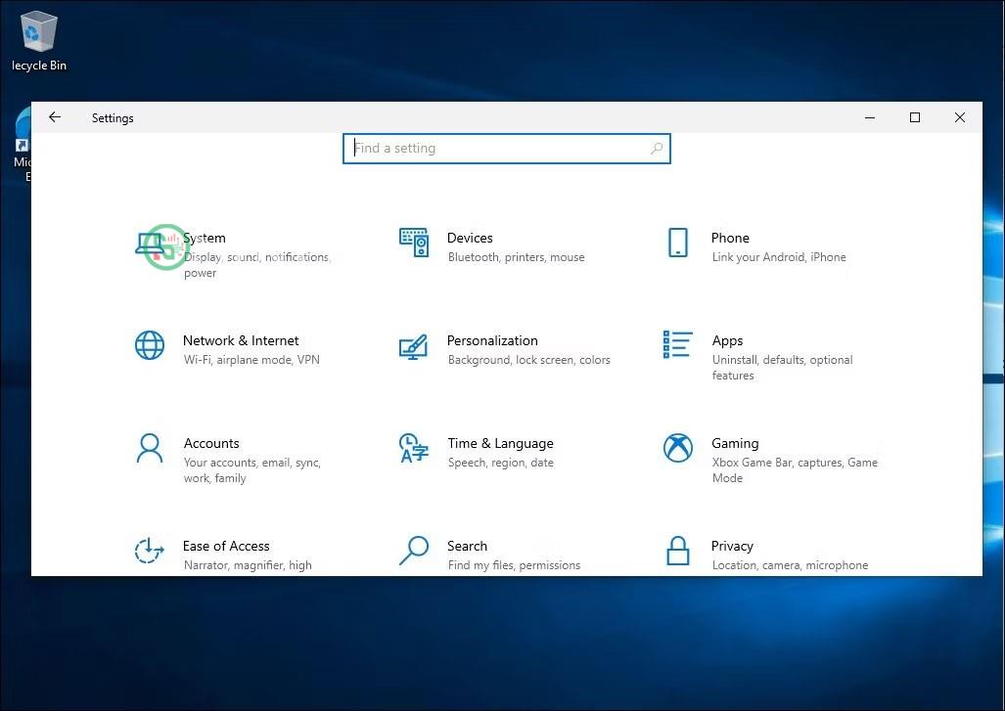This screenshot has width=1005, height=711.
Task: Maximize the Settings window
Action: [x=915, y=117]
